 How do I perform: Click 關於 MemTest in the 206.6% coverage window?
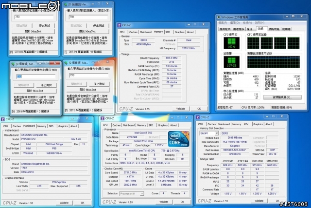[35, 91]
